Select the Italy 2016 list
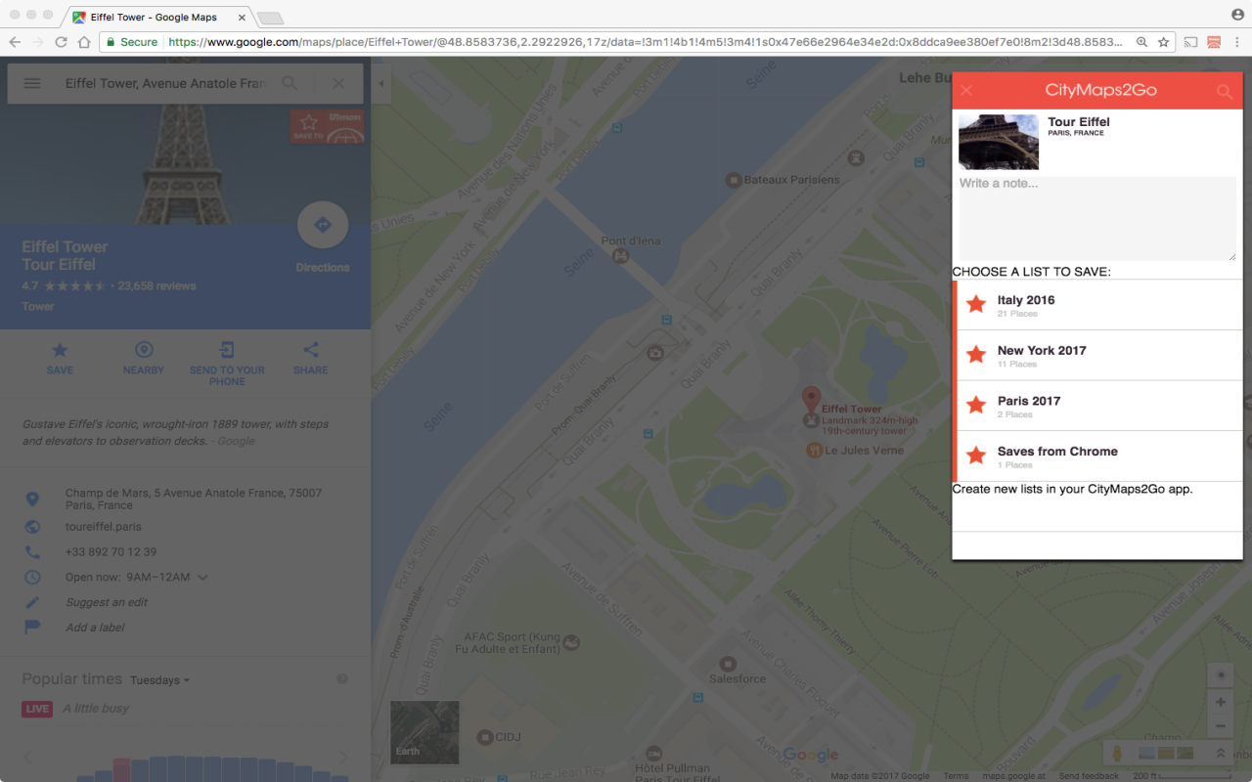The image size is (1252, 782). coord(1097,305)
